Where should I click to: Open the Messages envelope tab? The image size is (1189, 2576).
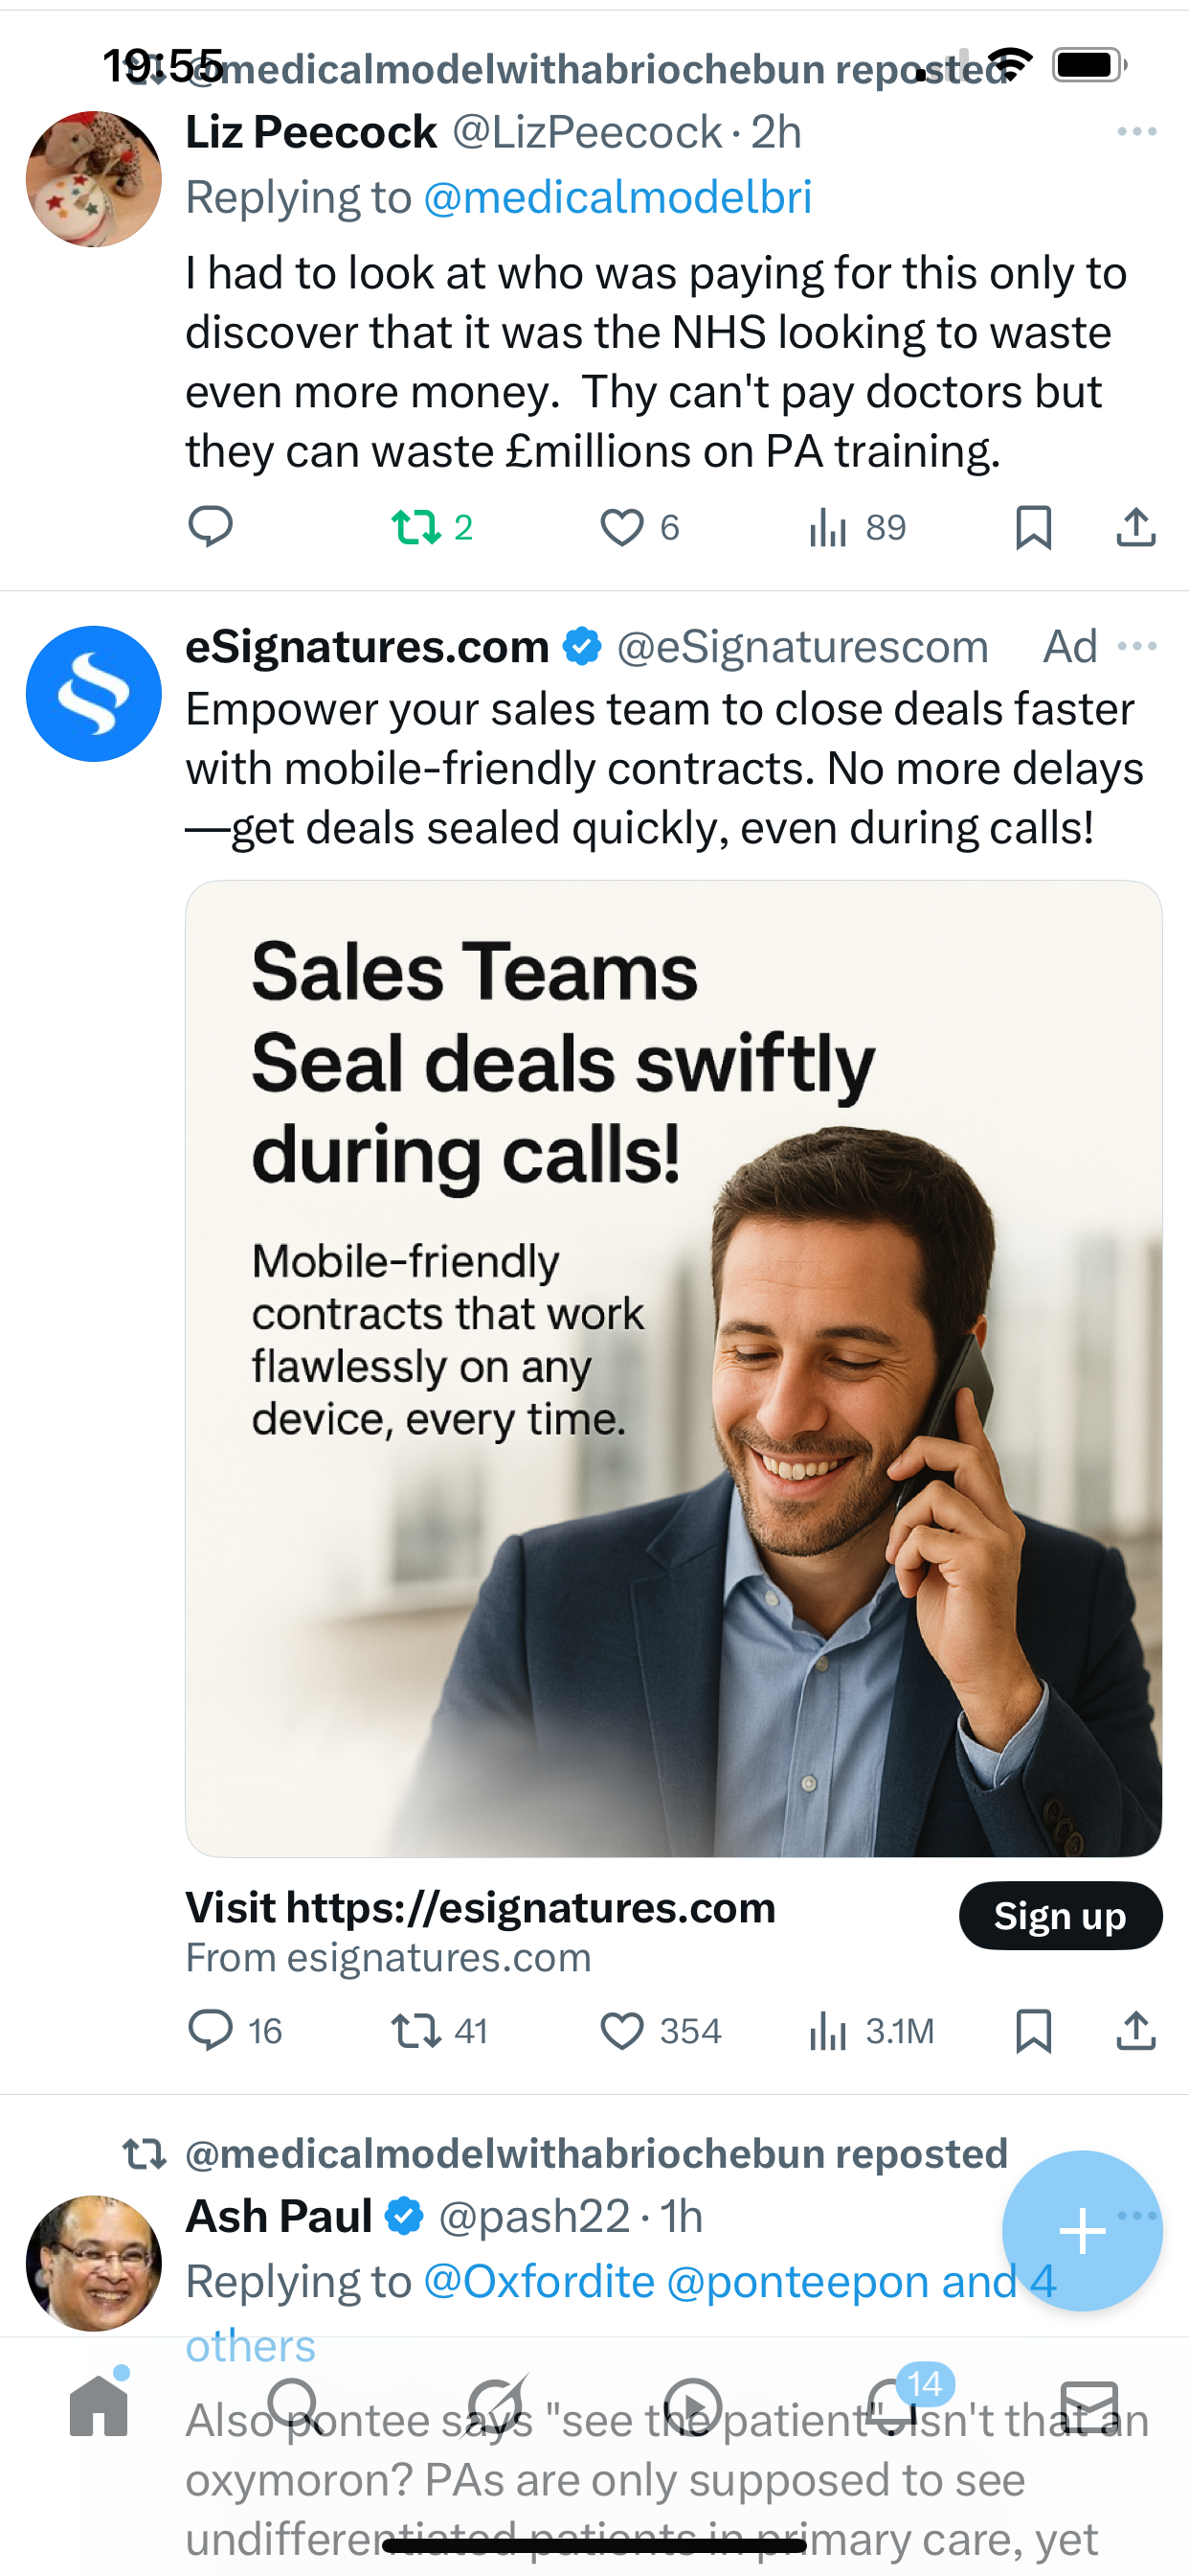1089,2406
